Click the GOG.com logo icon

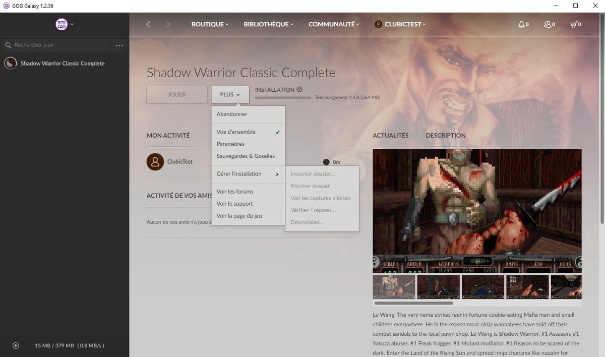tap(62, 24)
